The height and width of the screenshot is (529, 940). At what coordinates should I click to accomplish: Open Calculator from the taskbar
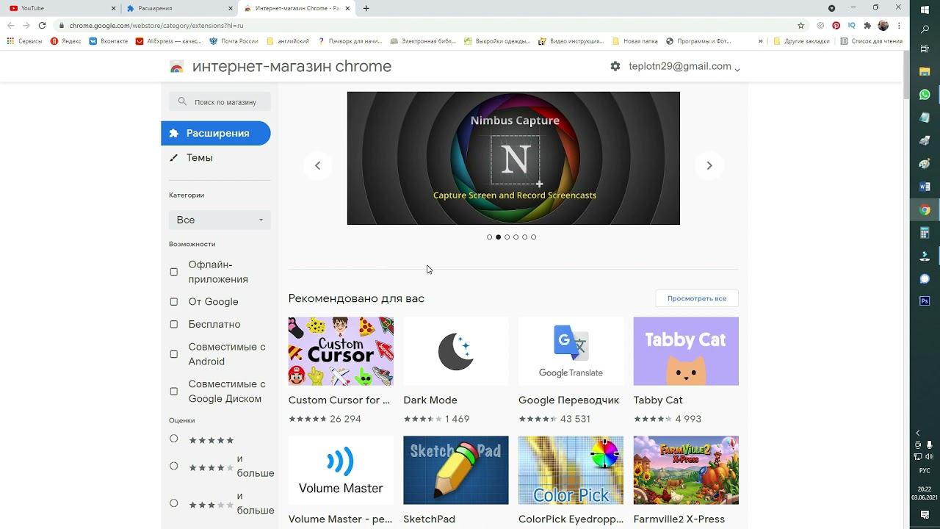pyautogui.click(x=925, y=233)
